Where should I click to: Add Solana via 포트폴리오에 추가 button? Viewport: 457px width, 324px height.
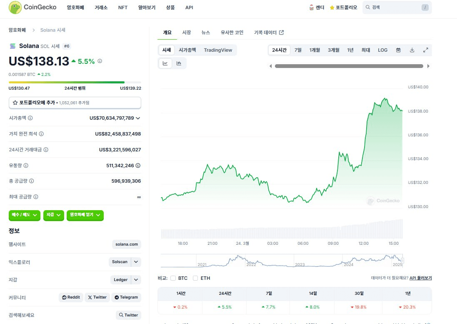75,102
